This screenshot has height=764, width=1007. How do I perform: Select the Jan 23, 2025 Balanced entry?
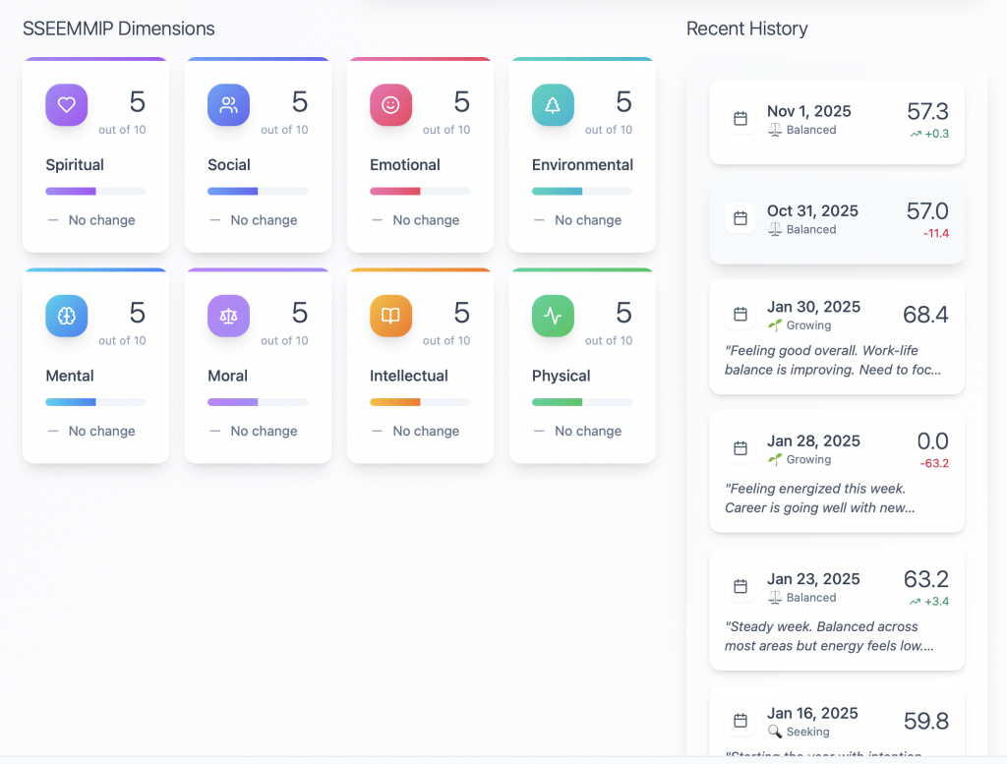coord(836,610)
